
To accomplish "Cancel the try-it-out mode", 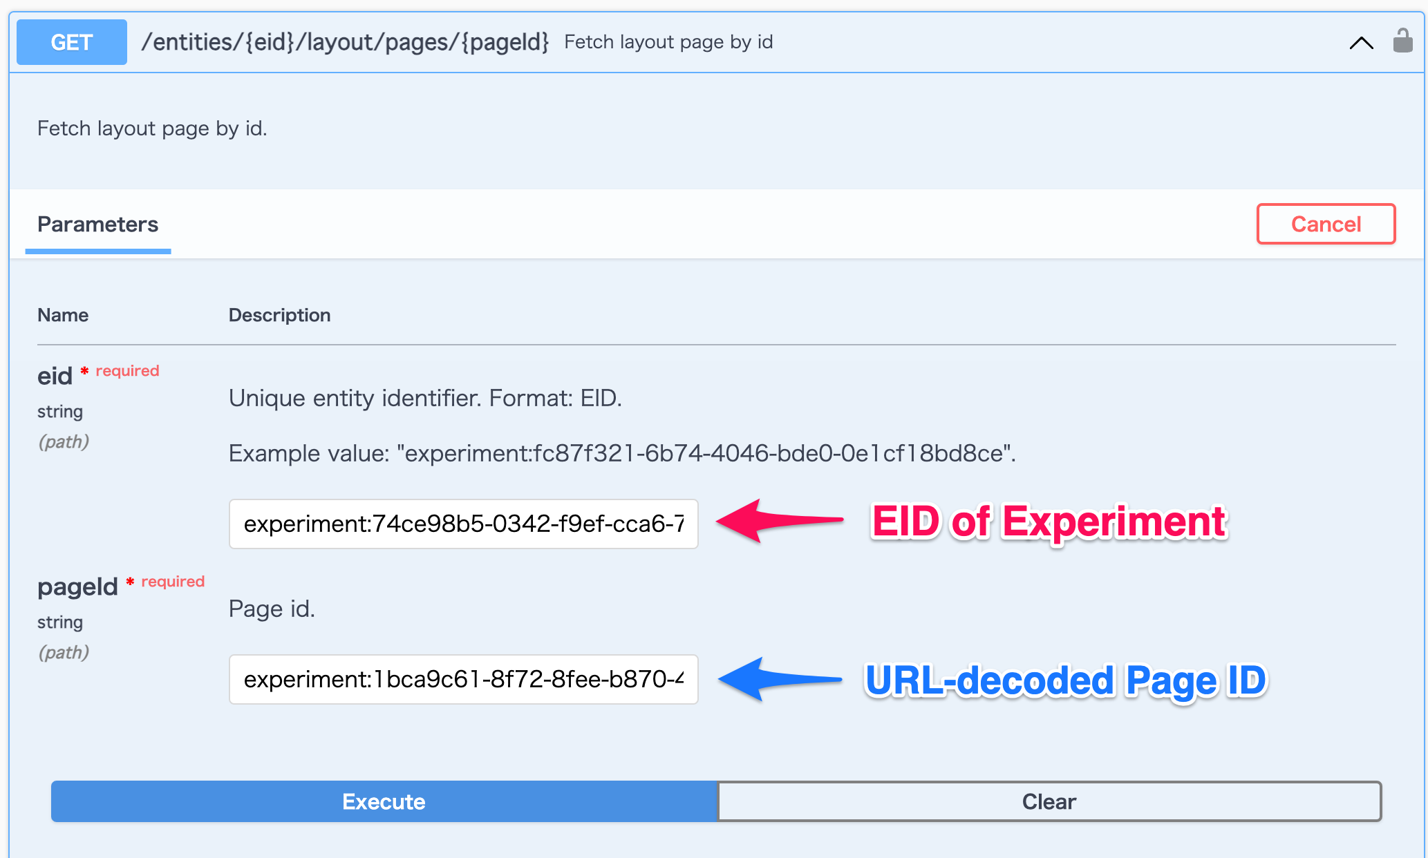I will [x=1326, y=224].
